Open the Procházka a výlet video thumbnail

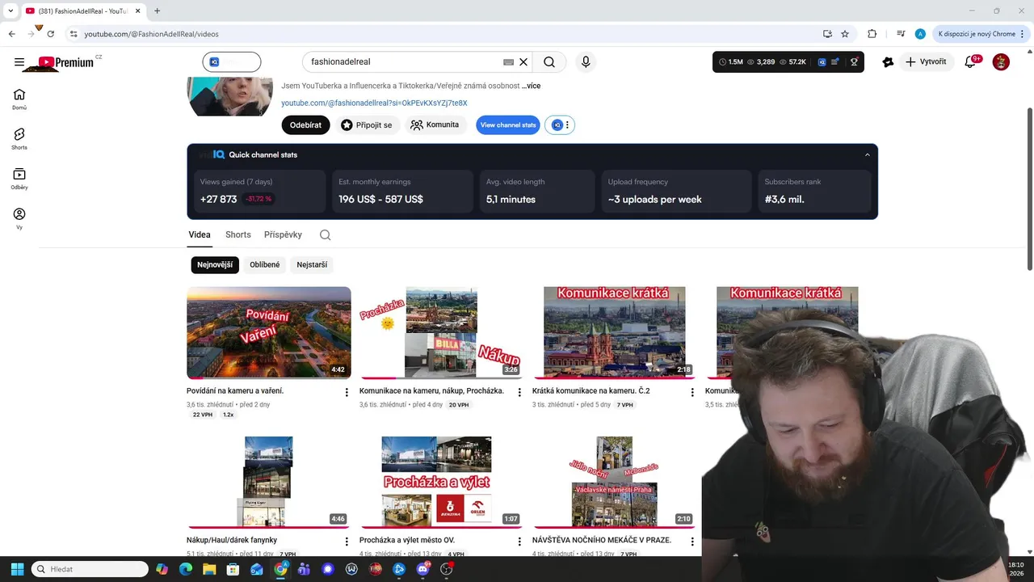442,482
